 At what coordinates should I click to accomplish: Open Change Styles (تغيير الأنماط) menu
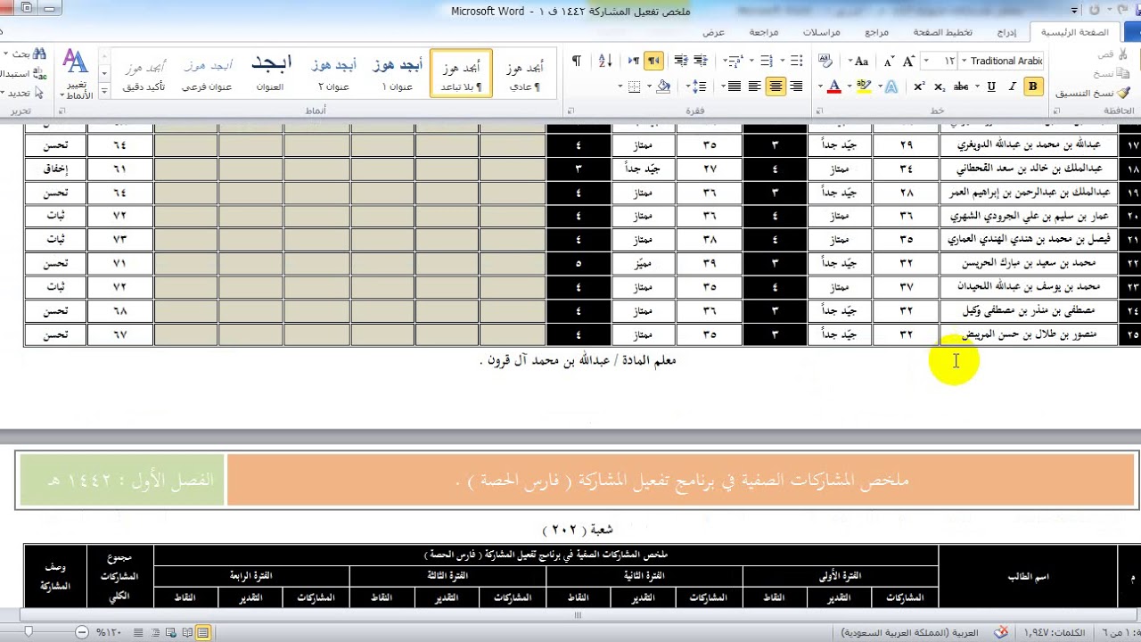point(76,75)
